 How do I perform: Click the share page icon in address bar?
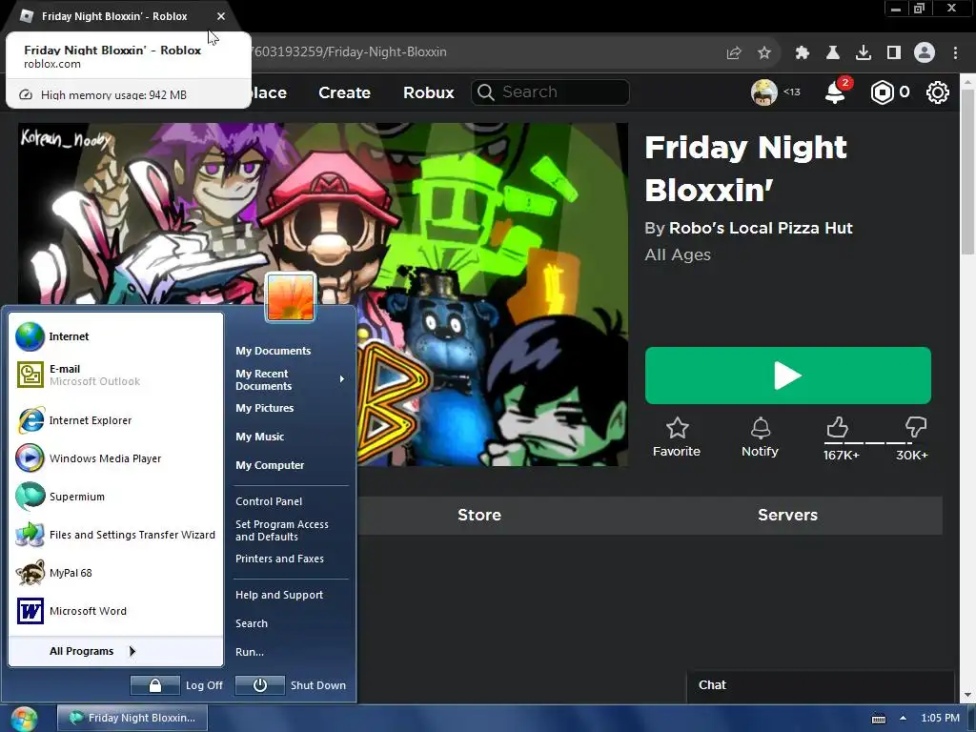tap(734, 53)
